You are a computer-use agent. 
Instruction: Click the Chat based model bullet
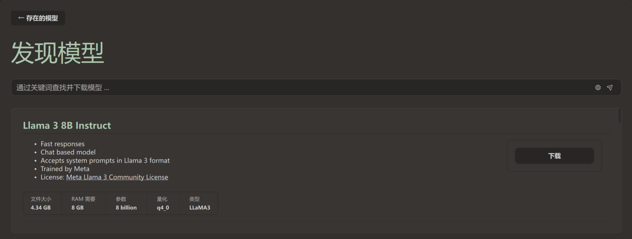click(x=68, y=152)
